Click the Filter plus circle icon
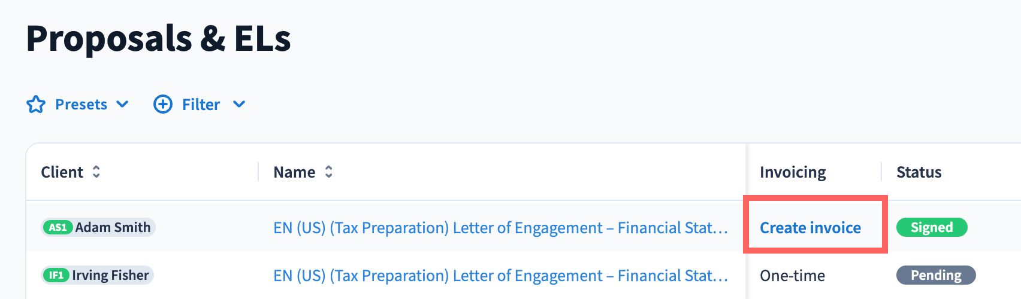 coord(163,105)
